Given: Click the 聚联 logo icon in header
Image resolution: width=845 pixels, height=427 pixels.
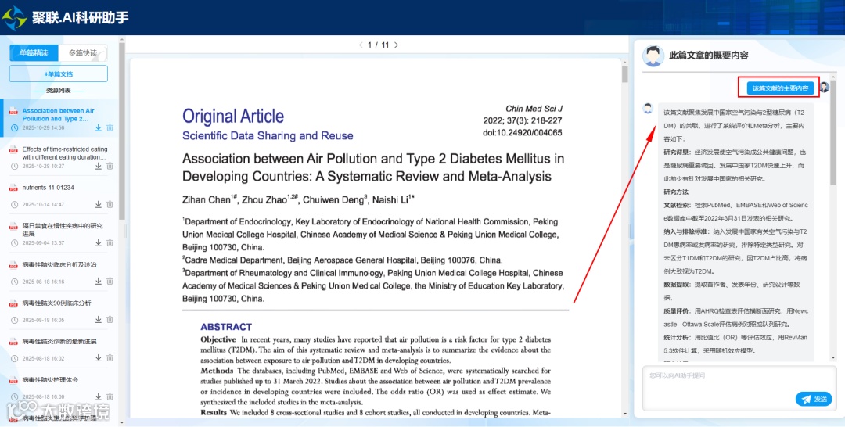Looking at the screenshot, I should 15,18.
